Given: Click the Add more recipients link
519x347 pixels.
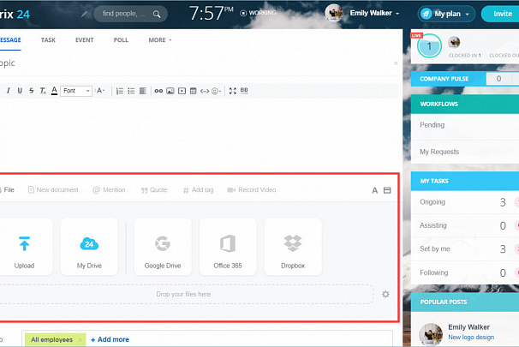Looking at the screenshot, I should tap(110, 339).
